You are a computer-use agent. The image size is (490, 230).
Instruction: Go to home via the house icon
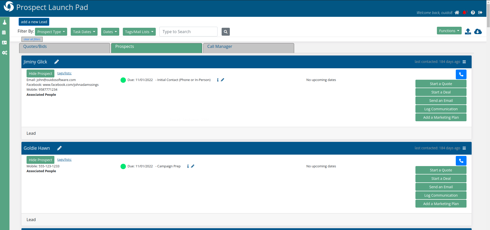coord(457,12)
